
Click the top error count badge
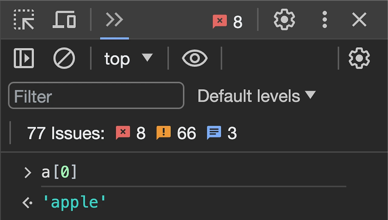coord(228,22)
